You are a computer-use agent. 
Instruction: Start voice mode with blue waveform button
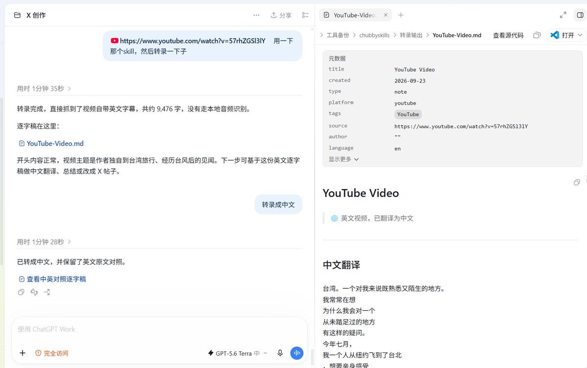pyautogui.click(x=297, y=353)
